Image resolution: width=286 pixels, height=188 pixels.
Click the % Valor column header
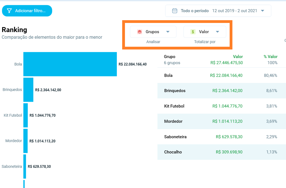[x=270, y=57]
